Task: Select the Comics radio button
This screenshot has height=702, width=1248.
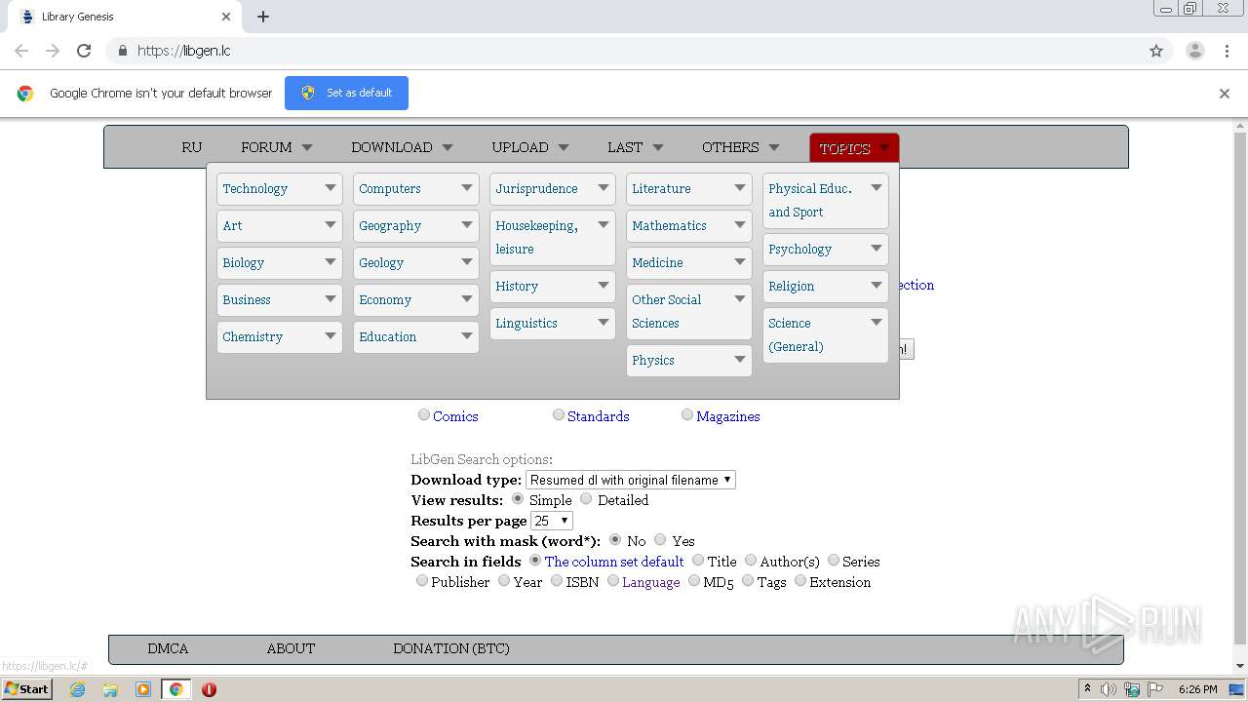Action: coord(424,414)
